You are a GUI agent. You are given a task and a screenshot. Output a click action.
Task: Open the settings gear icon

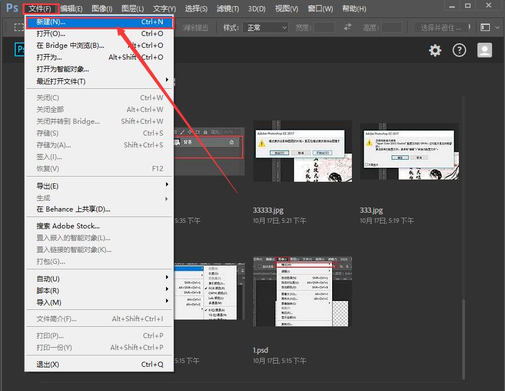tap(435, 51)
